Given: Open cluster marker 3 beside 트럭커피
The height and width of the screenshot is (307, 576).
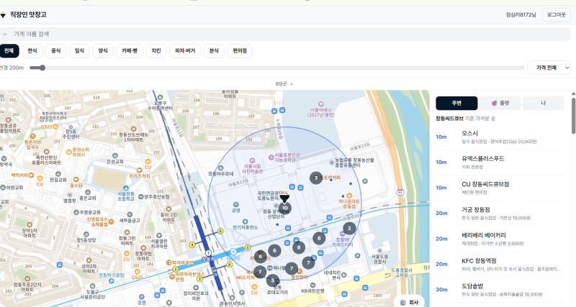Looking at the screenshot, I should (x=316, y=178).
